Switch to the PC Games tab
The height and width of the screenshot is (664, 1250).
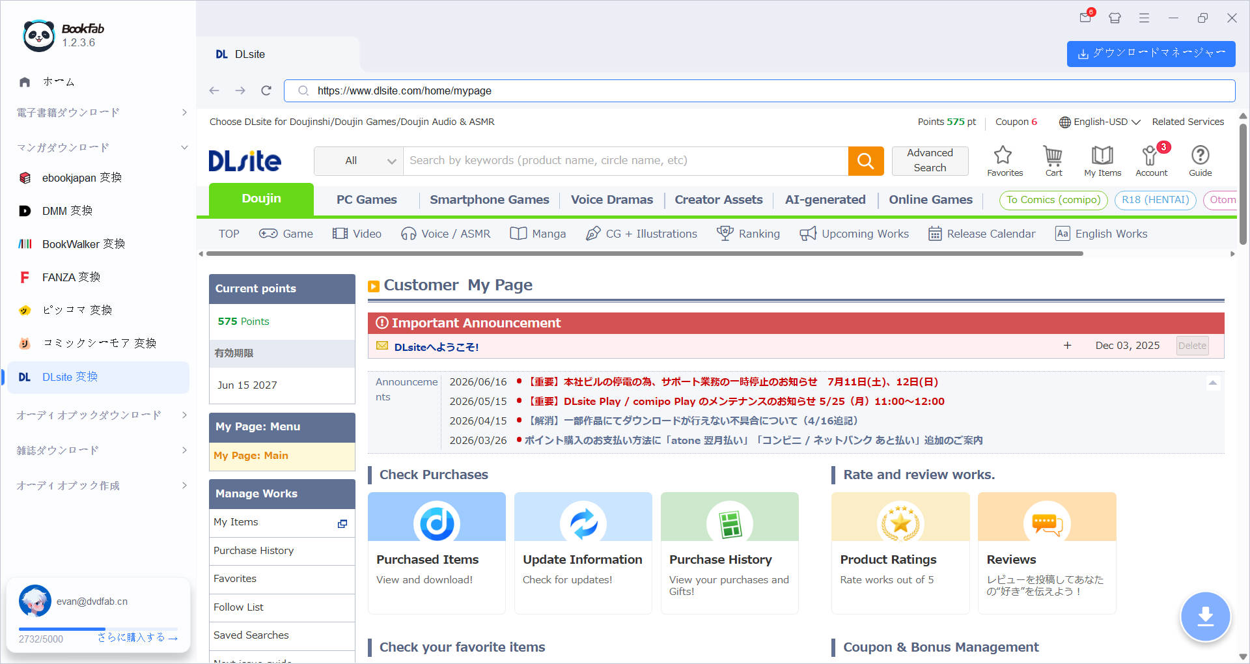[x=367, y=200]
